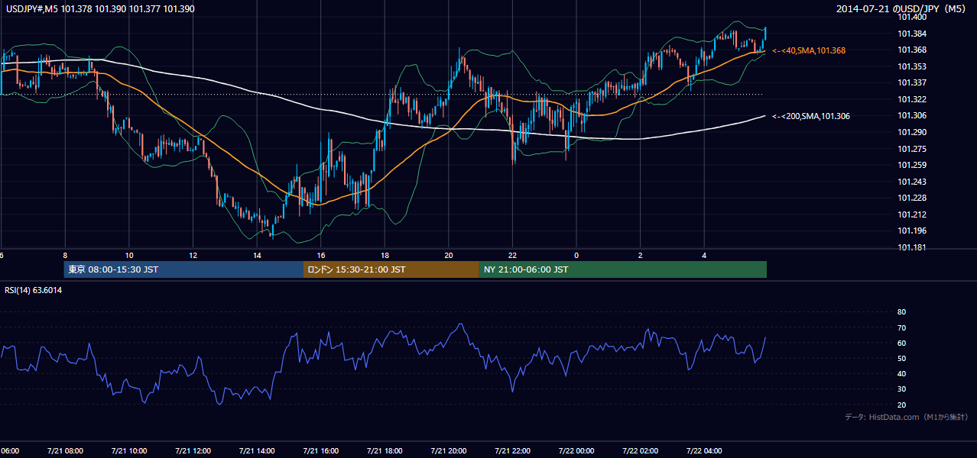Click price axis value 101.228
977x458 pixels.
[x=912, y=198]
